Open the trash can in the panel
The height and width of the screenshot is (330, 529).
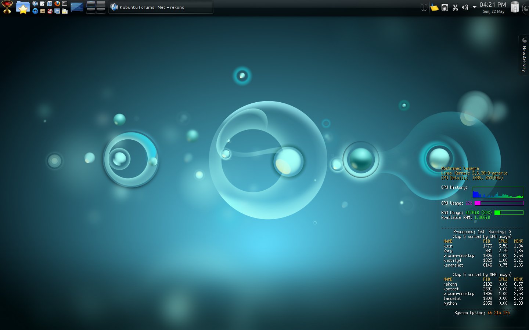[515, 7]
